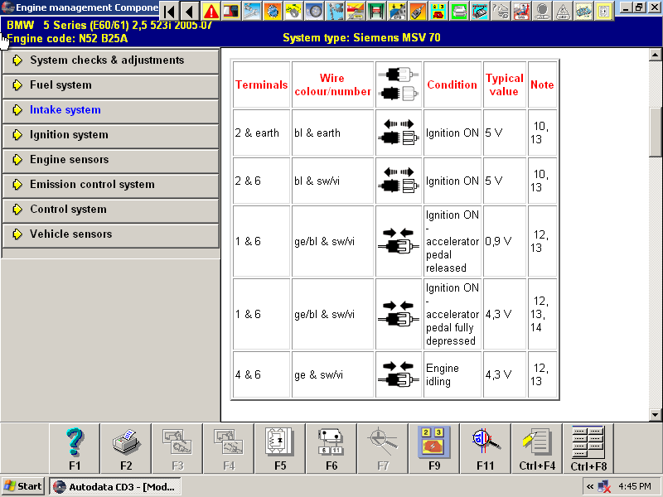This screenshot has height=497, width=663.
Task: Select the yellow timing belt icon
Action: click(x=294, y=11)
